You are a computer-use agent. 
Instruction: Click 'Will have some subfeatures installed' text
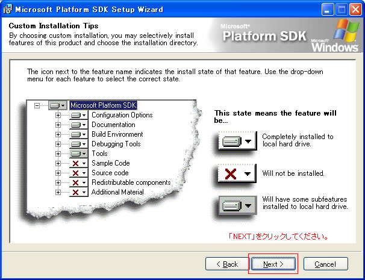(305, 203)
